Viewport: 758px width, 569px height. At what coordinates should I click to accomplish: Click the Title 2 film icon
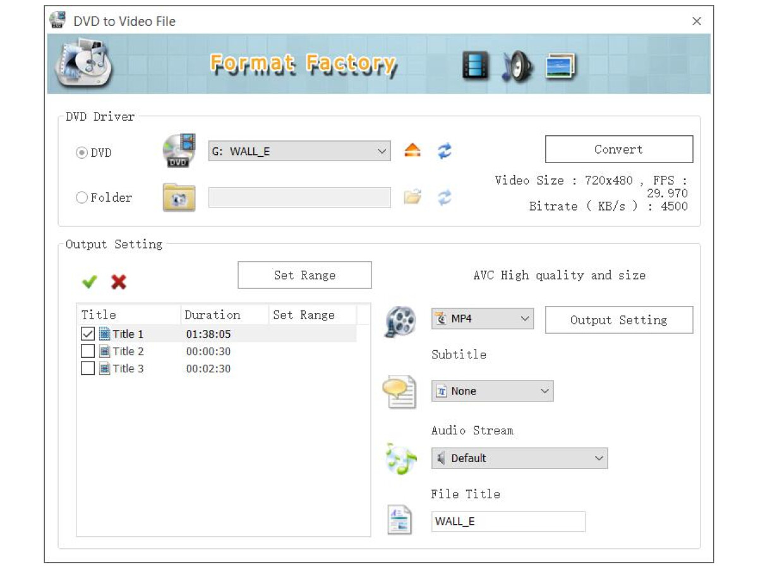[105, 352]
